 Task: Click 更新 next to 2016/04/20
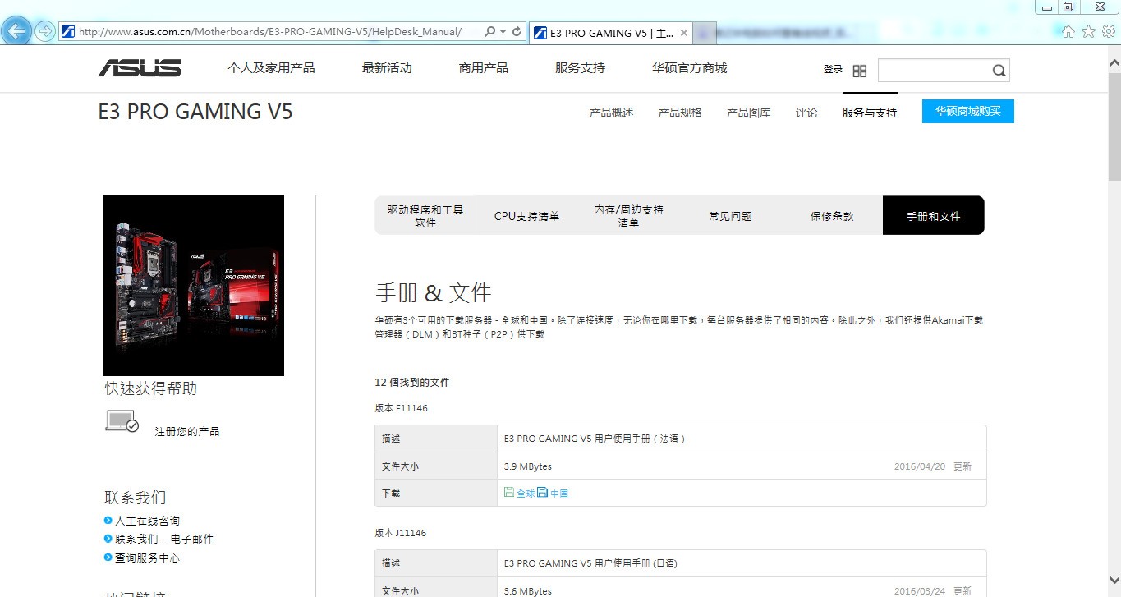(962, 466)
